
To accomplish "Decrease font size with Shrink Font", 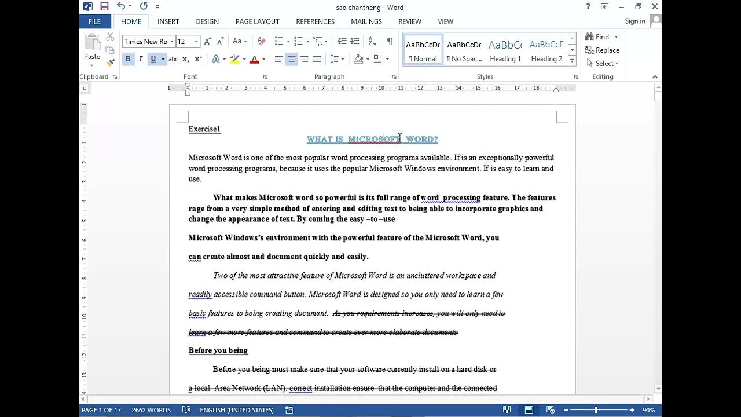I will (x=221, y=41).
